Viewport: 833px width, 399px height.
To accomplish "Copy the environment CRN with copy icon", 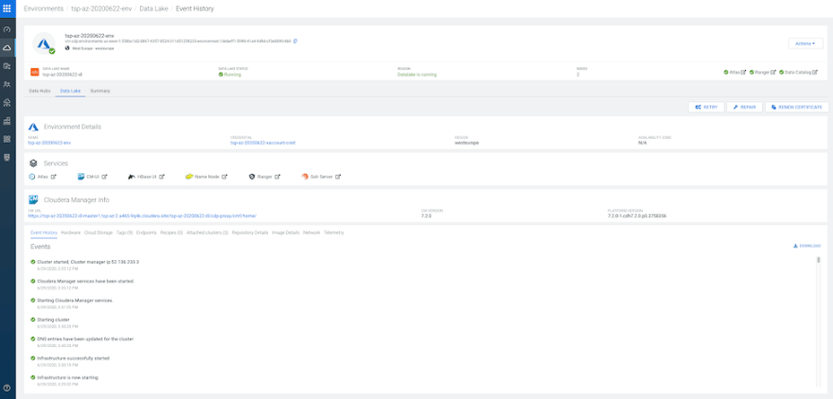I will tap(295, 41).
